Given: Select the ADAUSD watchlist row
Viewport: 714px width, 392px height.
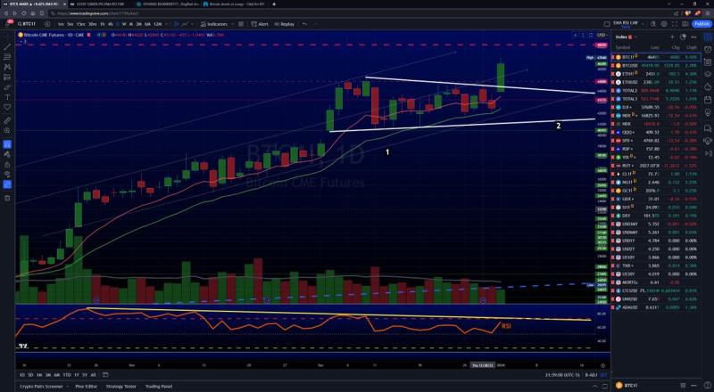Looking at the screenshot, I should (656, 307).
